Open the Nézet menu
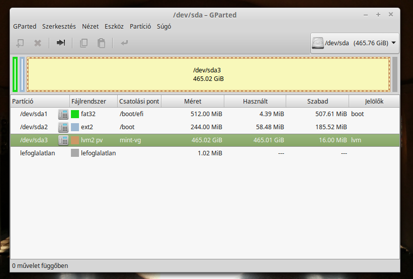 [x=91, y=26]
